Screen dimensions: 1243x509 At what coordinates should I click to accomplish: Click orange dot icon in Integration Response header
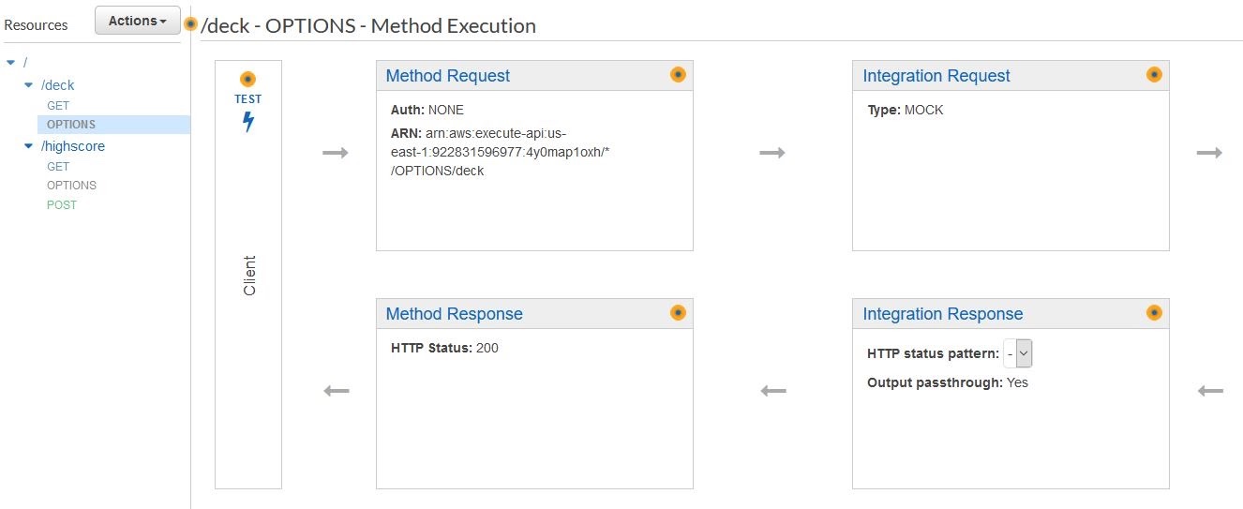1155,313
